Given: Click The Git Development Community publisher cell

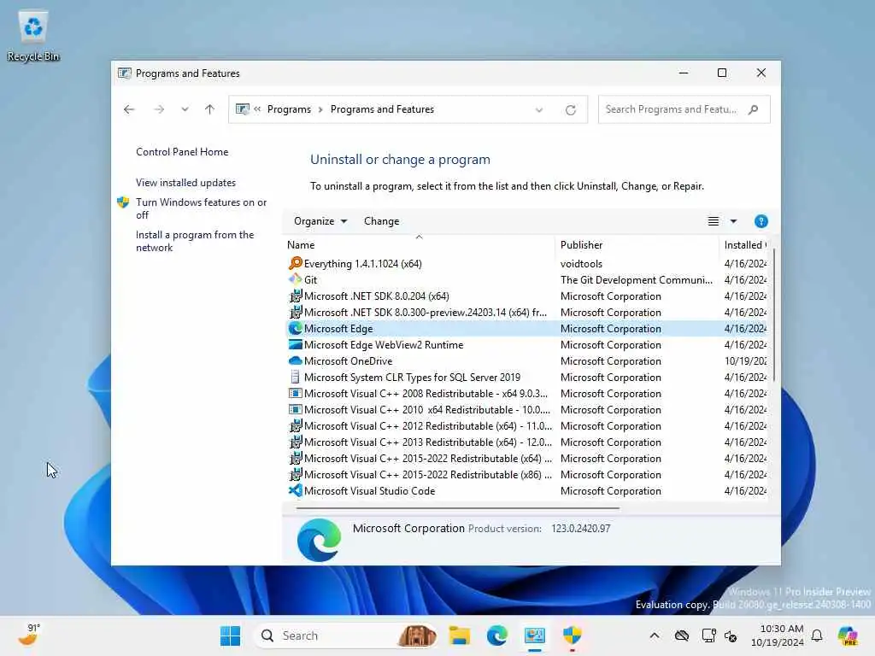Looking at the screenshot, I should point(636,279).
